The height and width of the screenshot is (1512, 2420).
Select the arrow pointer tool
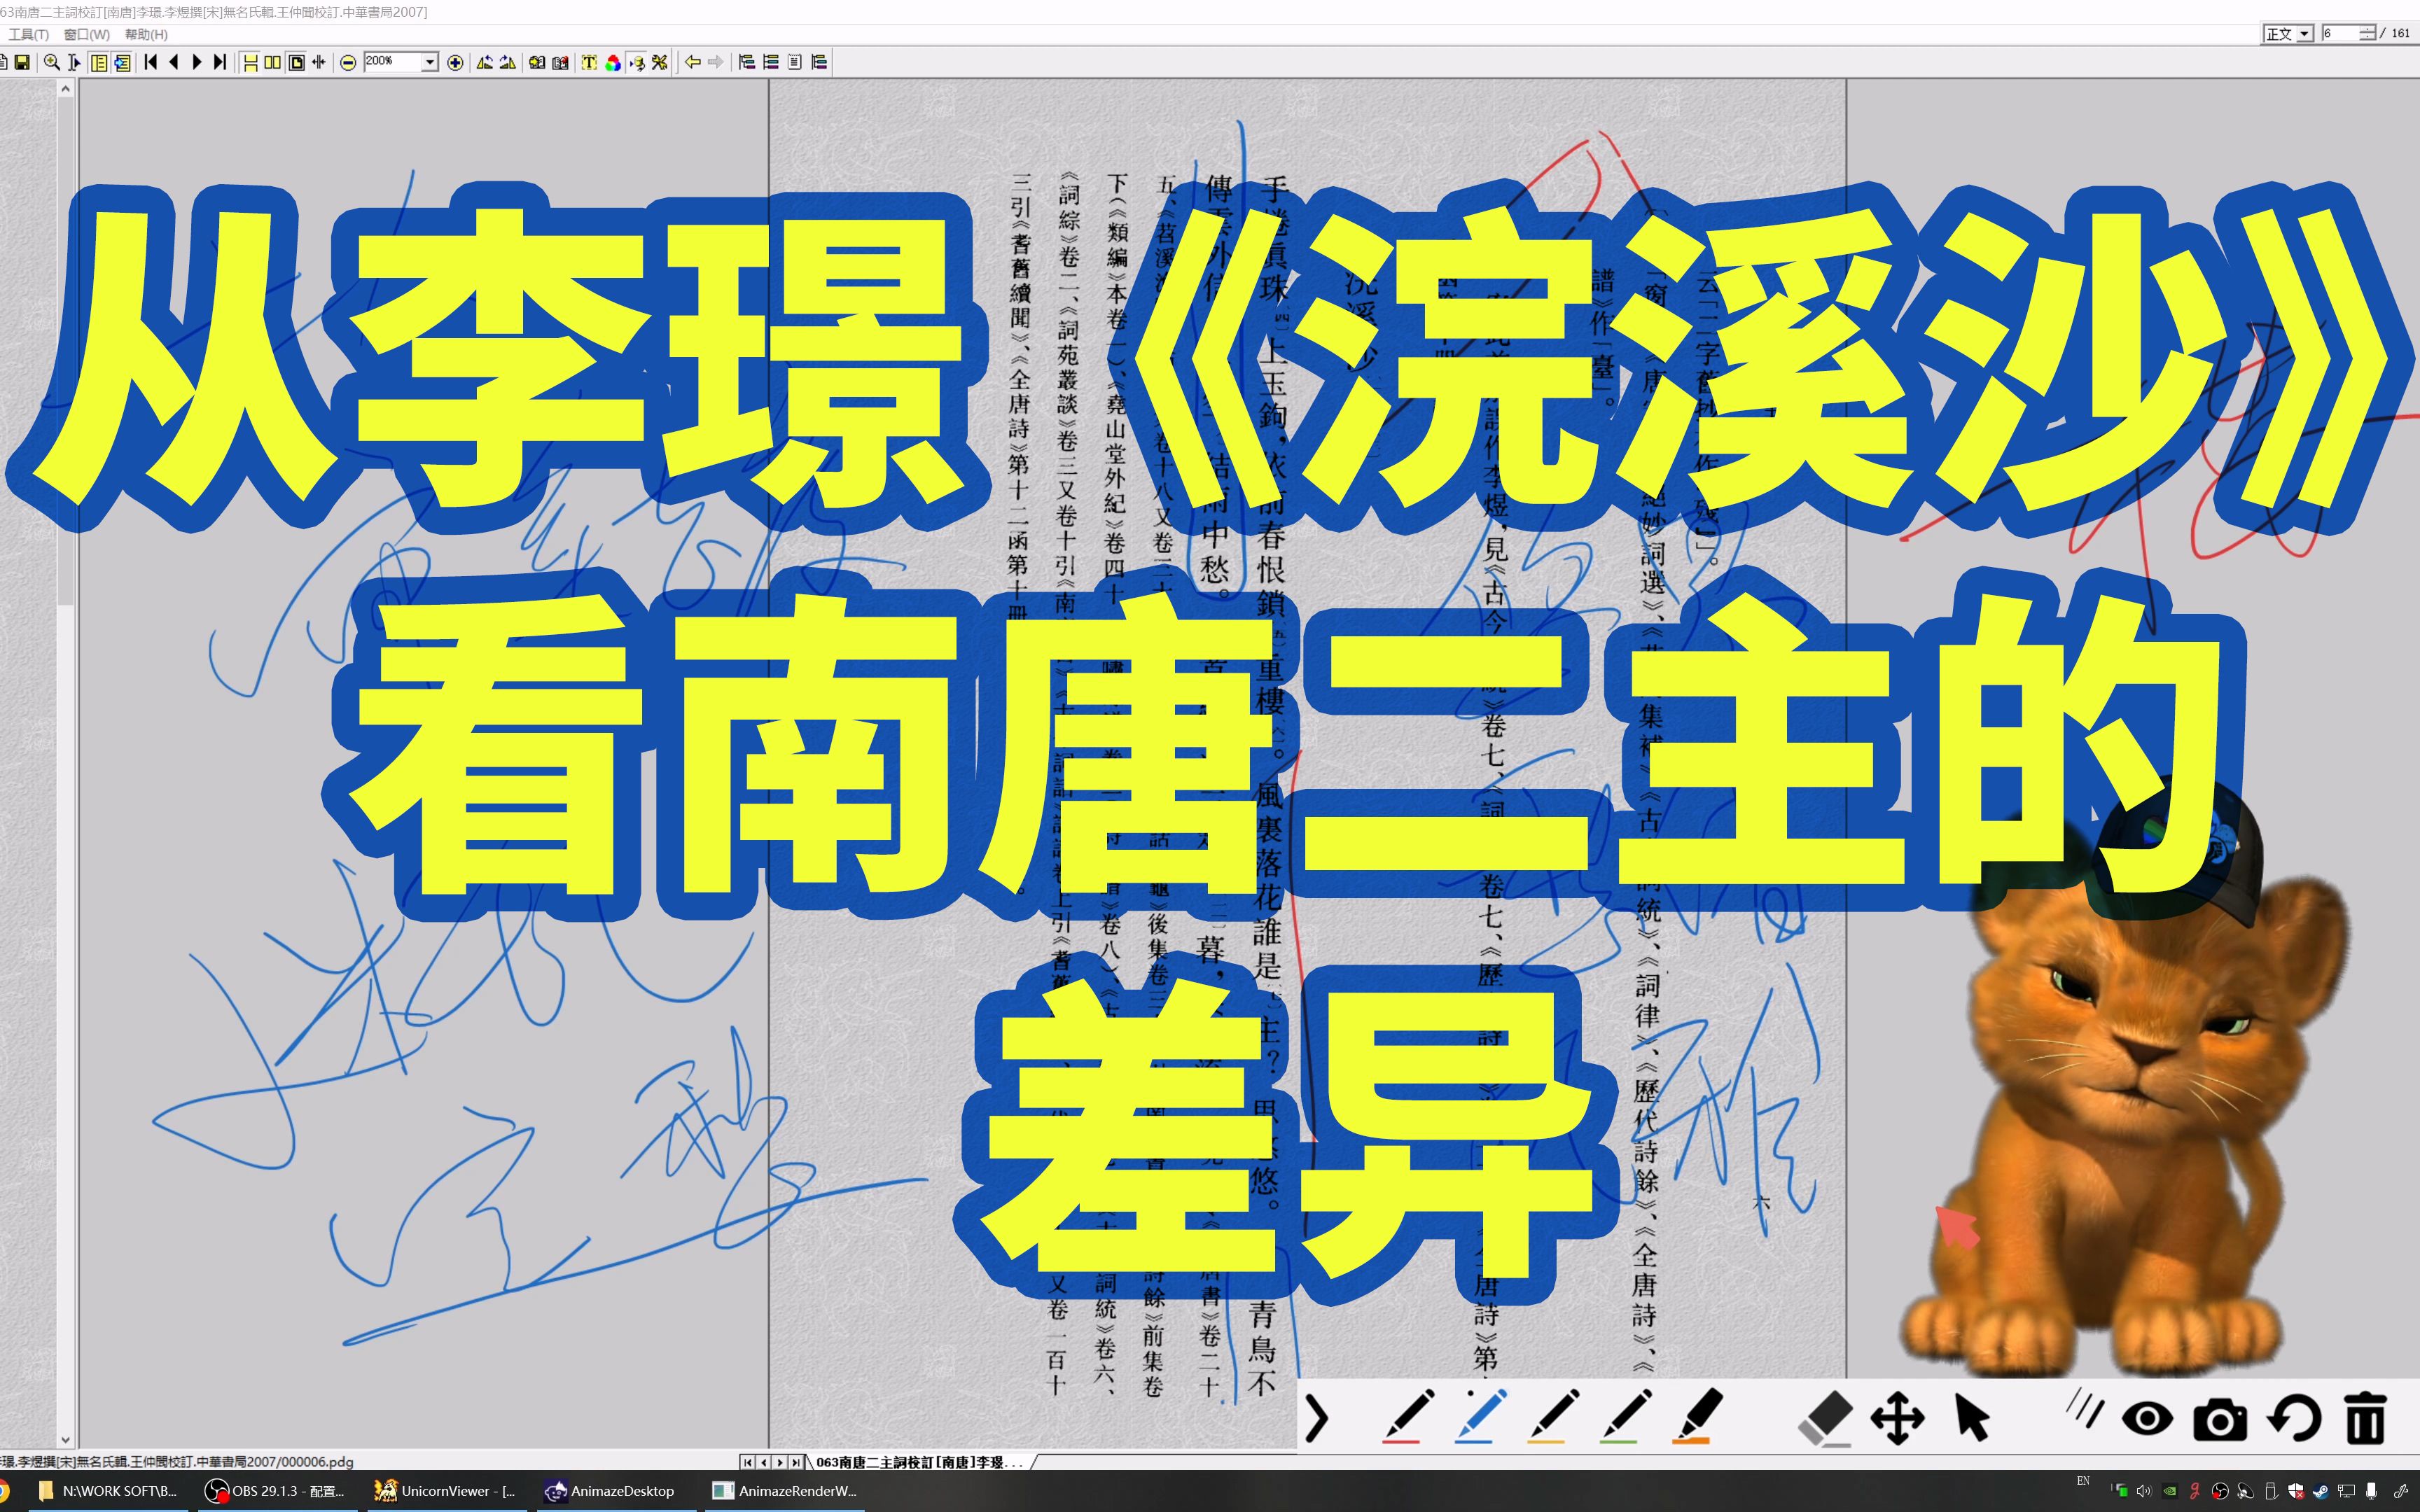point(1972,1418)
